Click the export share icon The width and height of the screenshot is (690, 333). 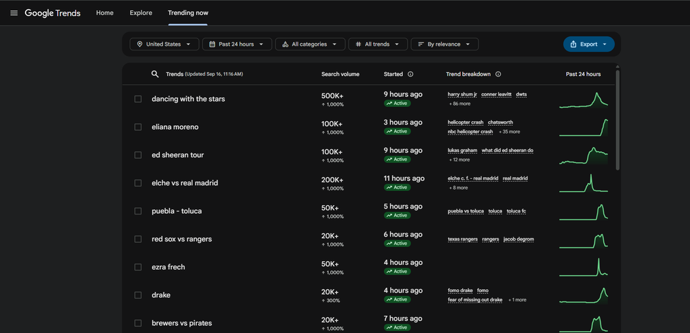[x=573, y=44]
